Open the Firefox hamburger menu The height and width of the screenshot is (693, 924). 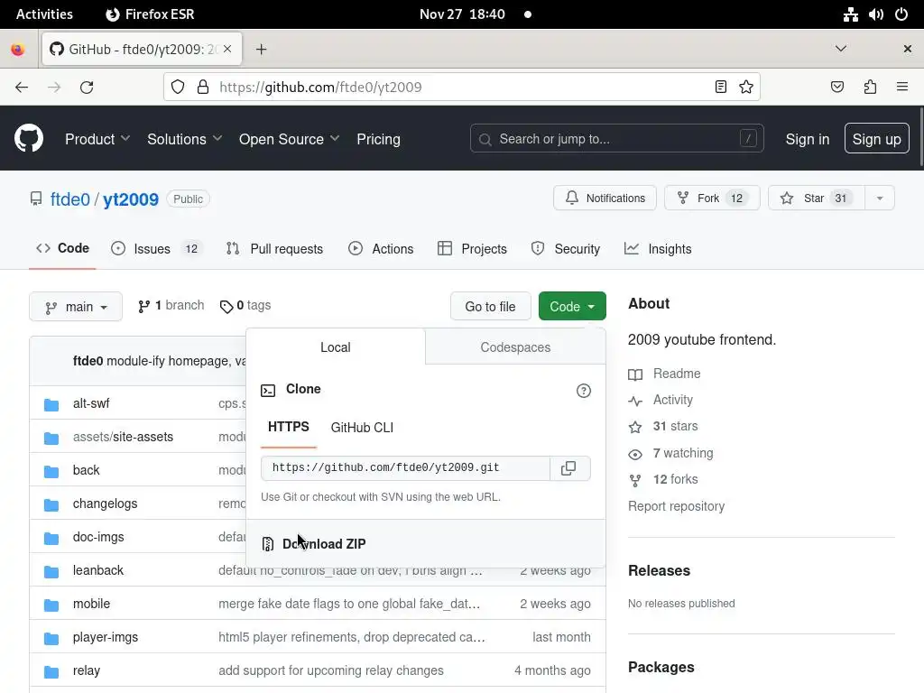click(902, 88)
